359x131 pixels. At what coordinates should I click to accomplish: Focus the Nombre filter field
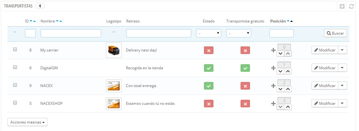(x=71, y=33)
